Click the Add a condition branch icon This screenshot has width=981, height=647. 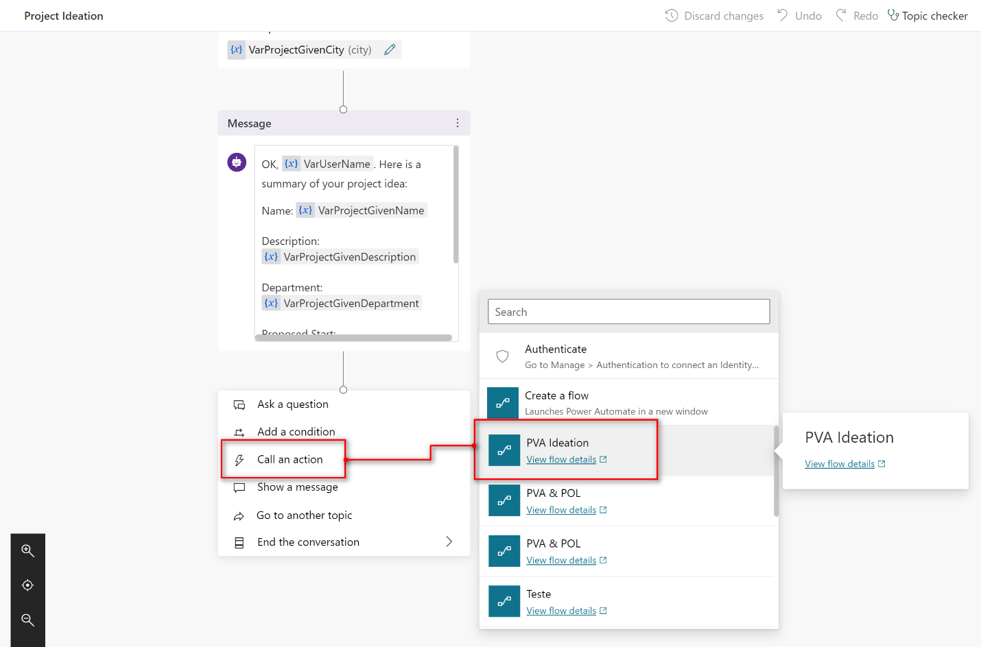click(x=239, y=432)
